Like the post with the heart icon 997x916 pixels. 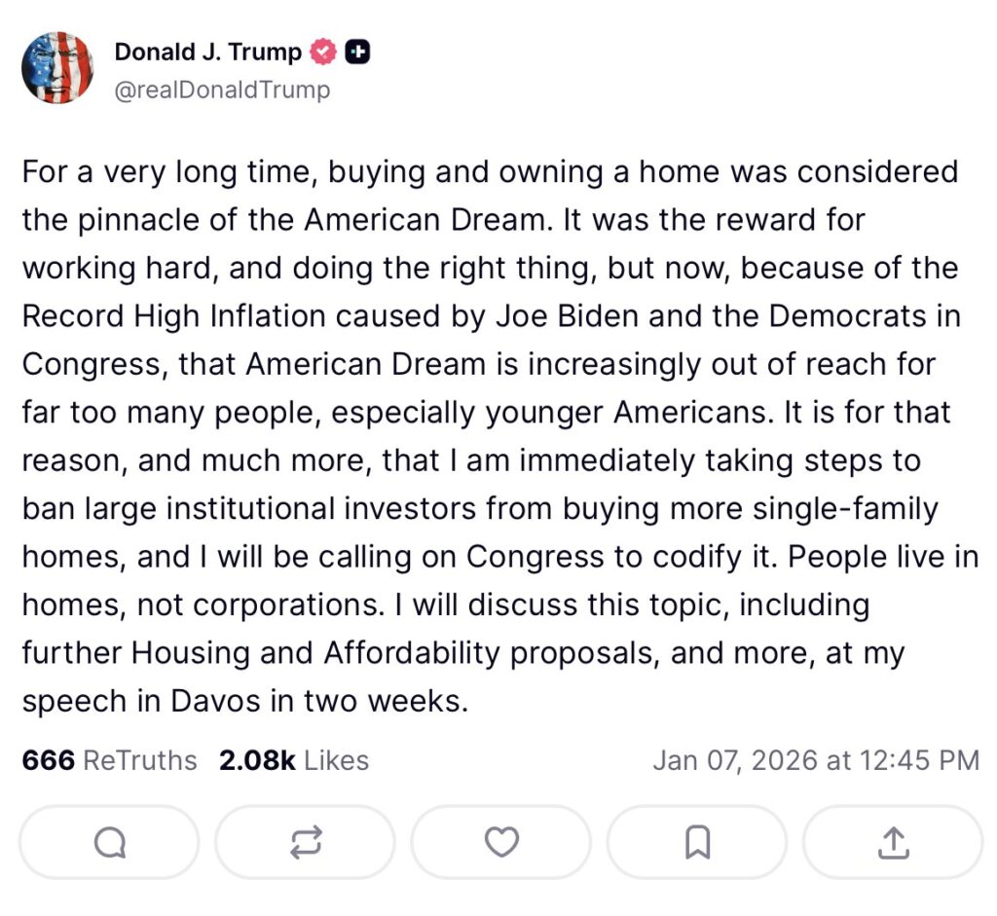click(x=501, y=842)
